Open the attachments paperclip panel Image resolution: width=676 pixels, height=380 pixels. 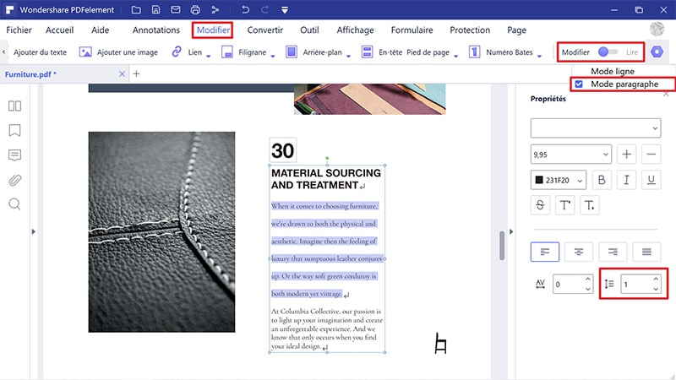[14, 180]
